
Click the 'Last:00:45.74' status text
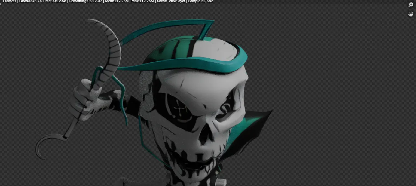pyautogui.click(x=30, y=1)
